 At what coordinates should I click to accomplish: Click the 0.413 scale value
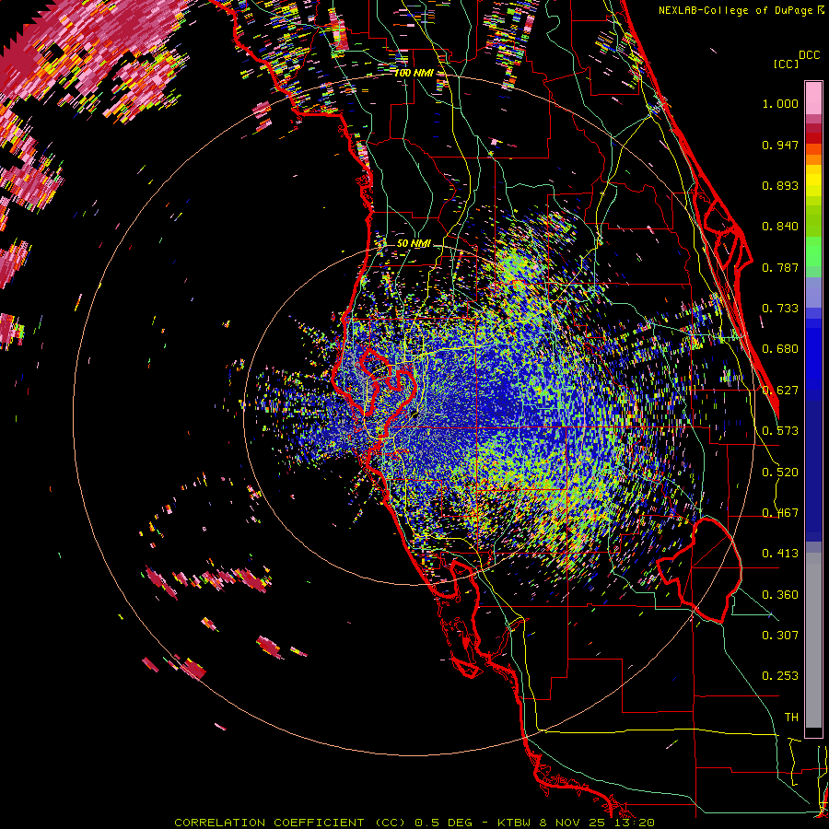point(780,554)
